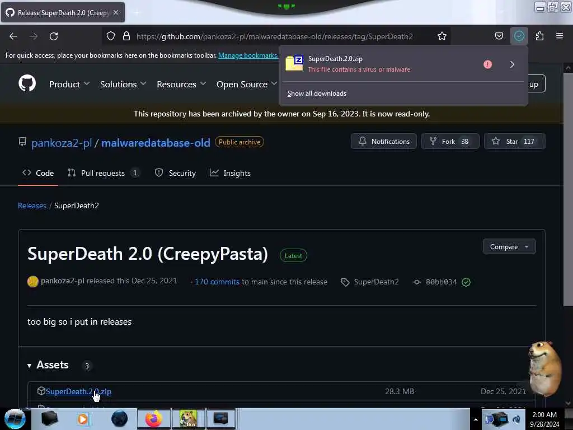573x430 pixels.
Task: Star the repository with the Star button
Action: click(x=515, y=142)
